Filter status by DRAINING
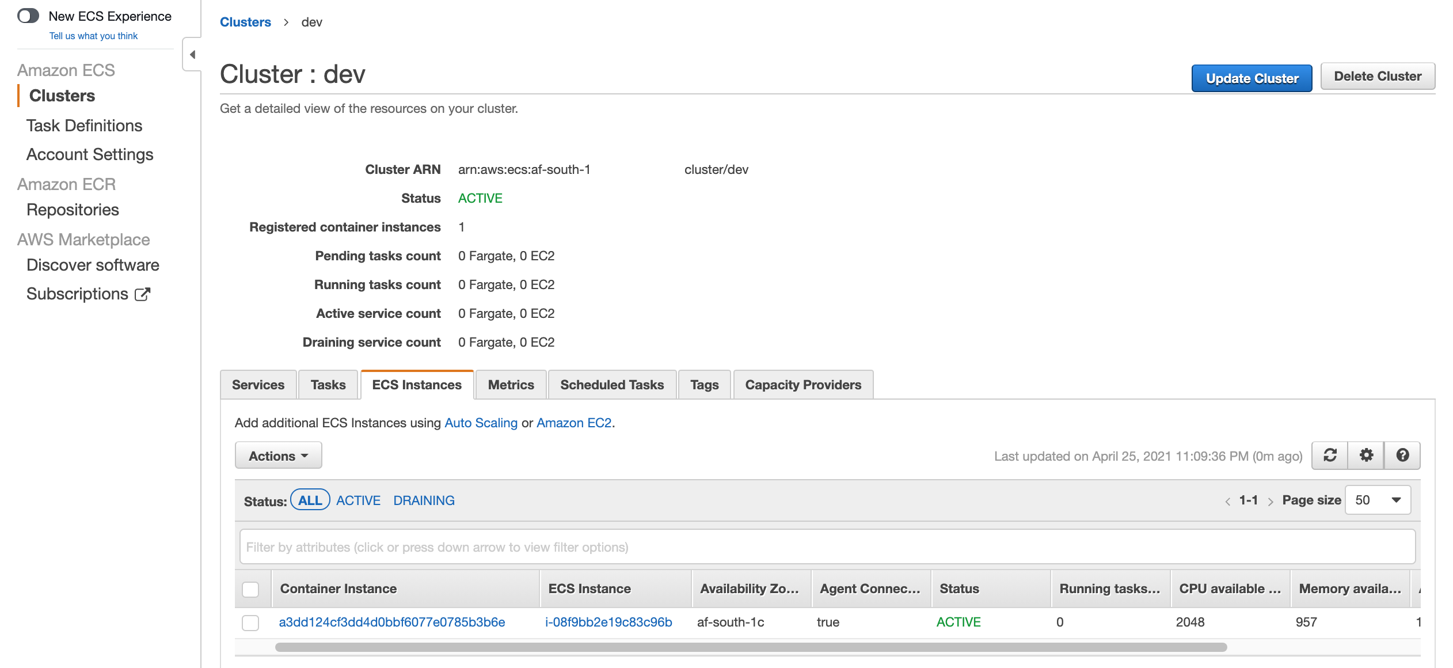The image size is (1453, 668). pyautogui.click(x=424, y=500)
